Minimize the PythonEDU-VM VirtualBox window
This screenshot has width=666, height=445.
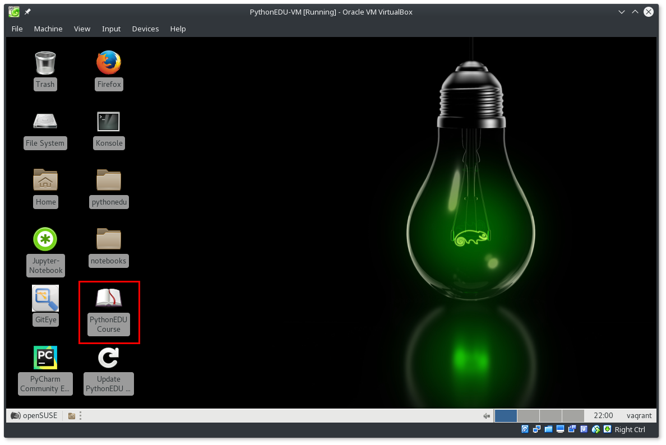622,12
